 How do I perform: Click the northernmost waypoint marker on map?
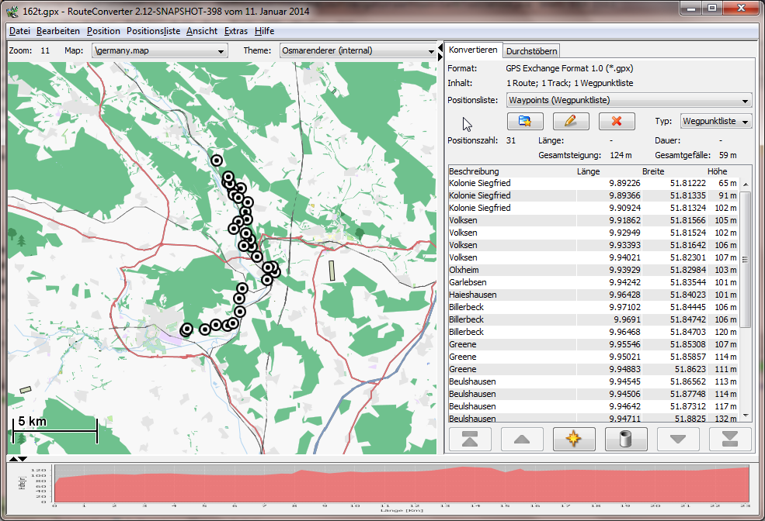pos(217,160)
